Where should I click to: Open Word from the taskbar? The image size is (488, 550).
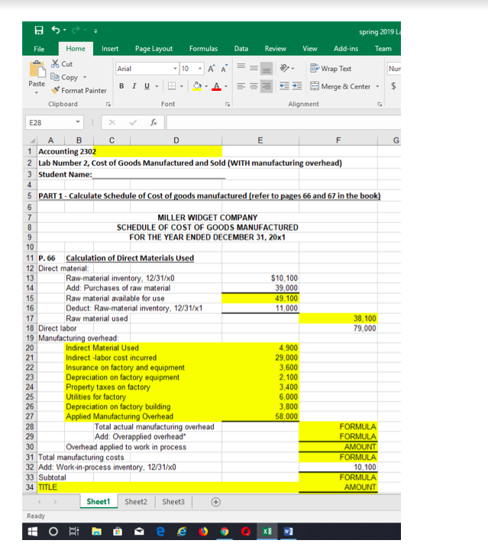click(x=288, y=532)
